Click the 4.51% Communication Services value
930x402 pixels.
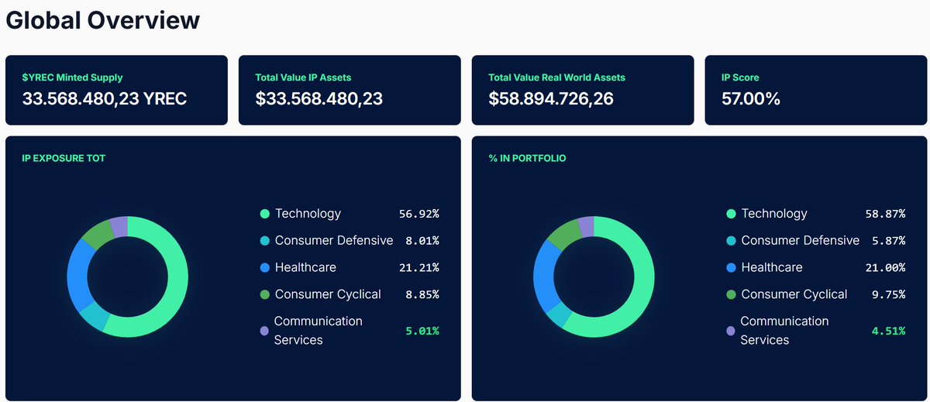pos(889,331)
